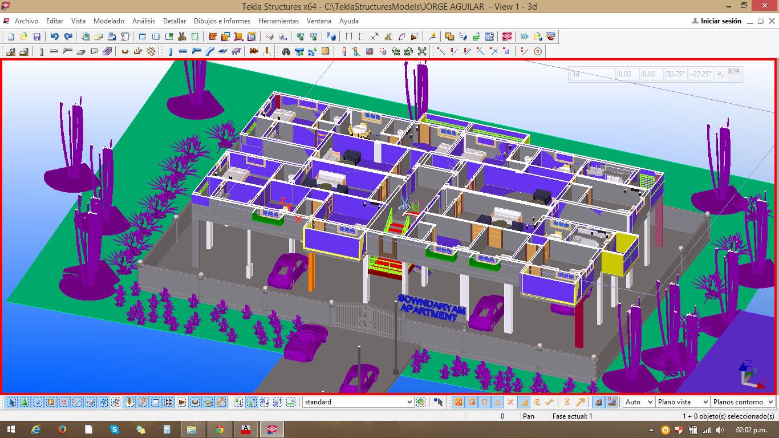Toggle the snap to midpoints triangle switch
Screen dimensions: 779x438
click(x=497, y=402)
